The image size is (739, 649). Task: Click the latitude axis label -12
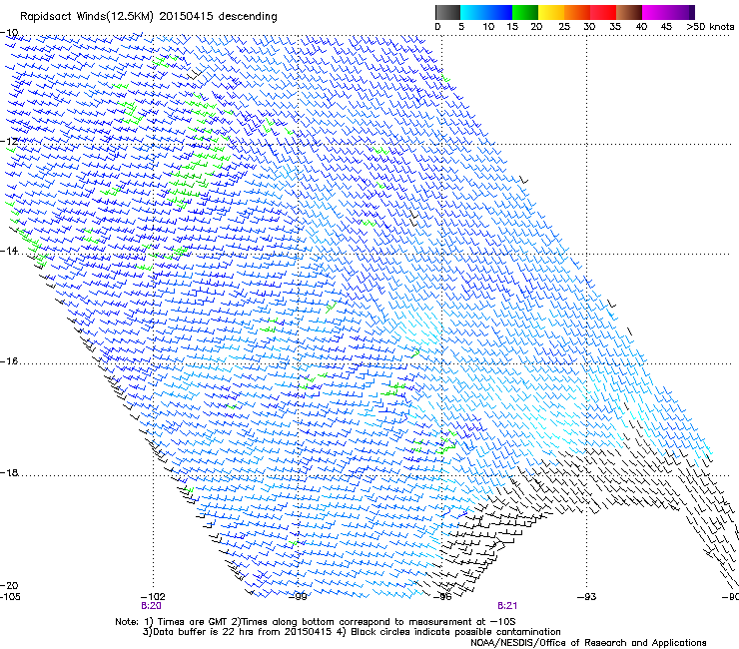coord(9,141)
